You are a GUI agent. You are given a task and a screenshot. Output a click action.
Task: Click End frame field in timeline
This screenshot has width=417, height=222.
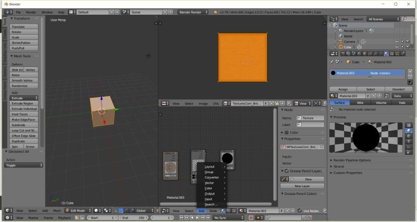coord(133,217)
